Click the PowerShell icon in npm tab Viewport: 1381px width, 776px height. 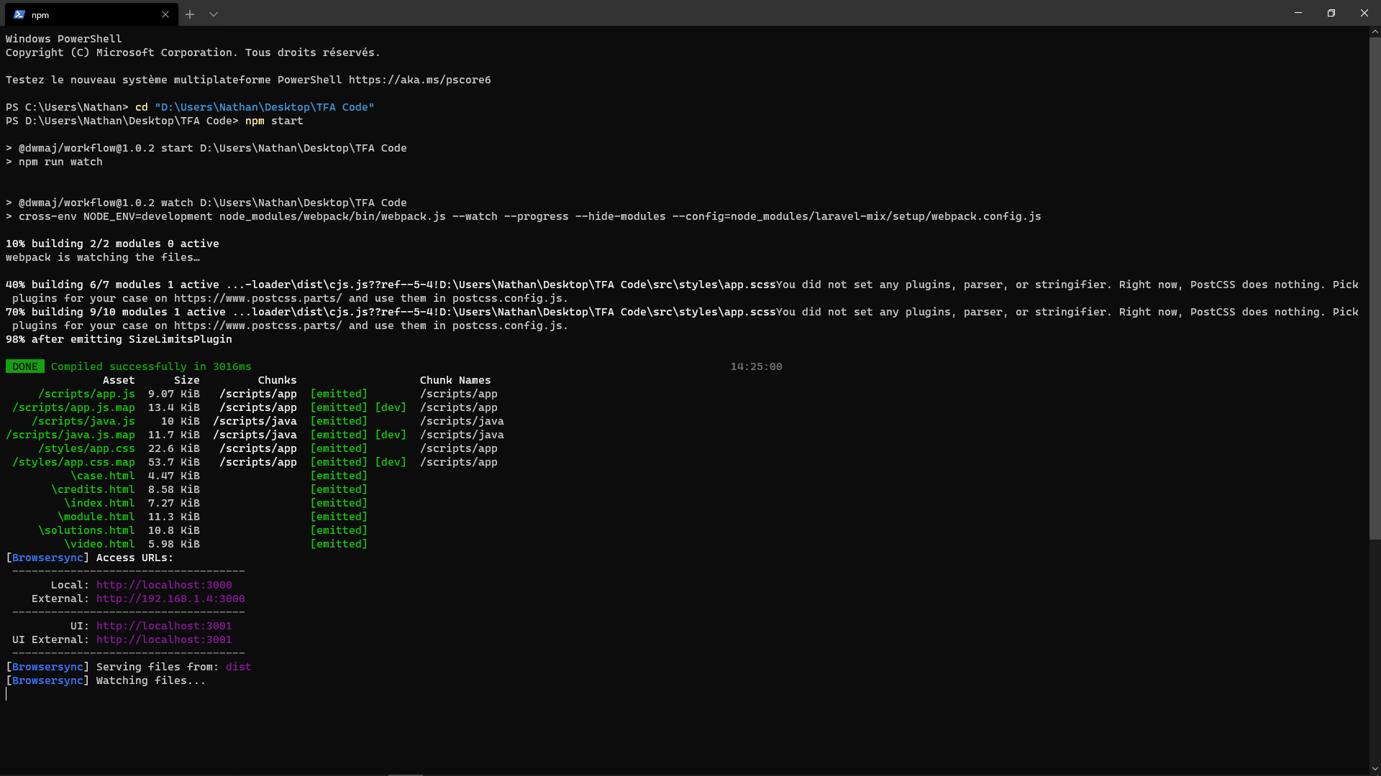click(19, 14)
